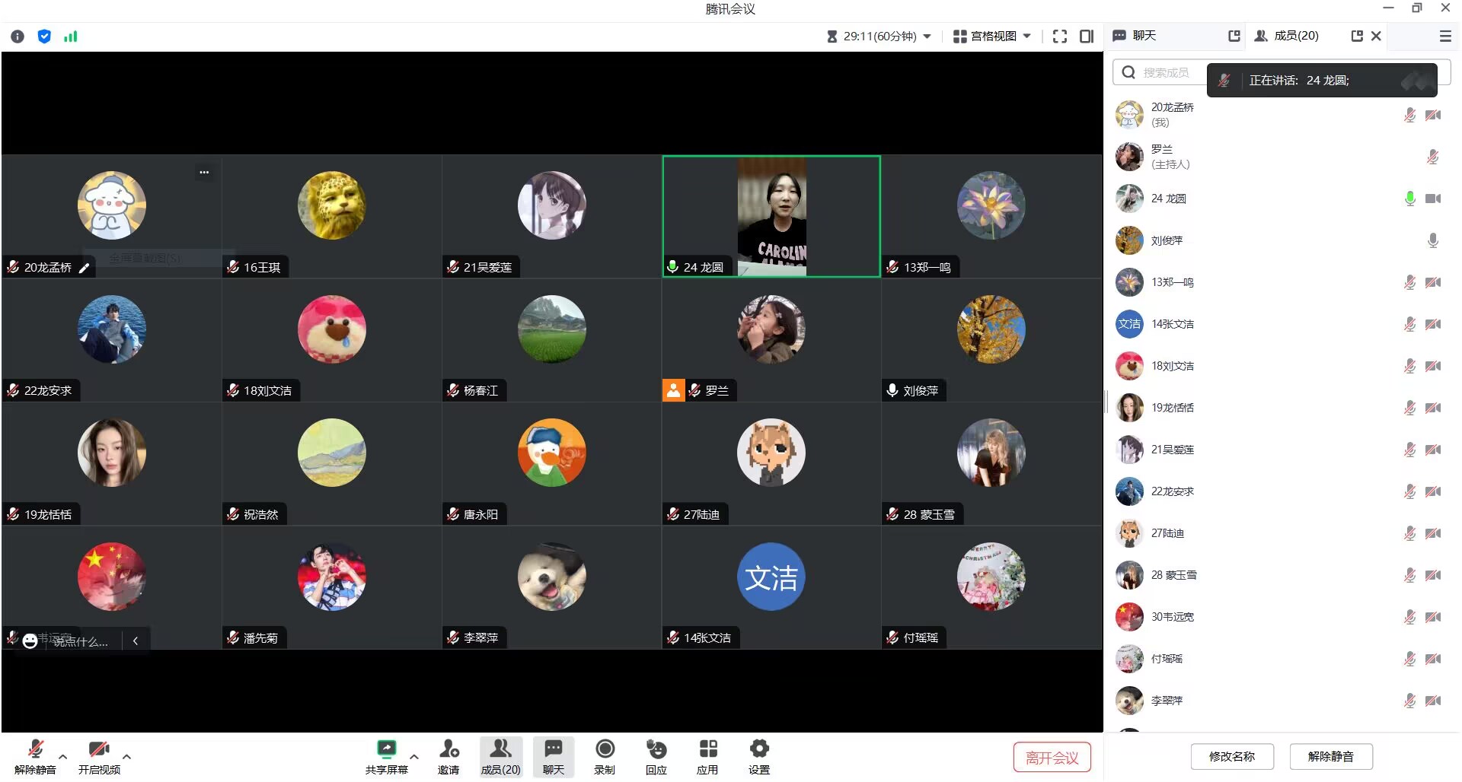Click the 修改名称 rename button
Viewport: 1462px width, 782px height.
(x=1231, y=757)
